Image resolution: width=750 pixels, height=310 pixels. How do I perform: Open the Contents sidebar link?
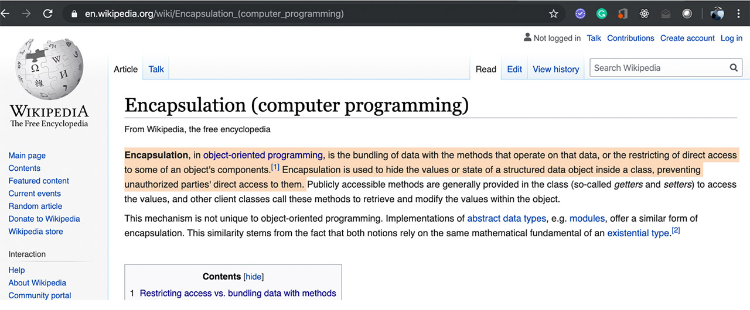click(x=24, y=168)
